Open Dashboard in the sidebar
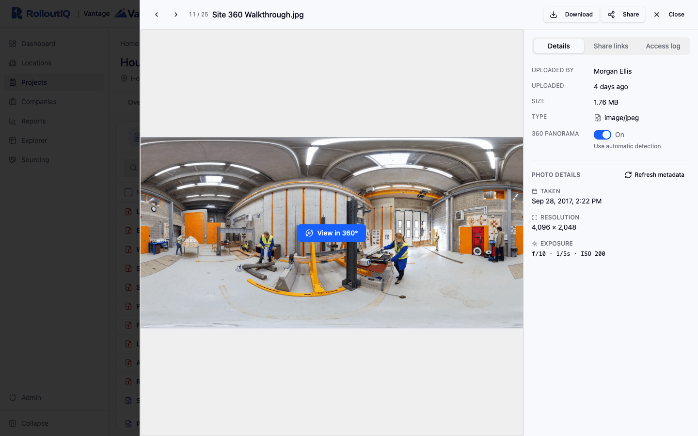The image size is (698, 436). pyautogui.click(x=54, y=44)
